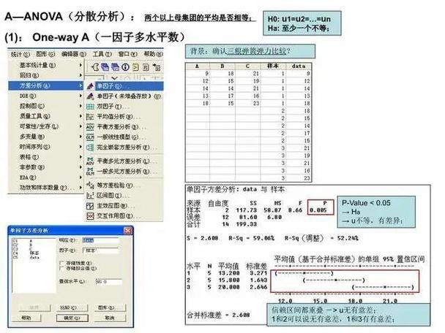Viewport: 445px width, 333px height.
Task: Click the 取消 button
Action: [x=110, y=318]
